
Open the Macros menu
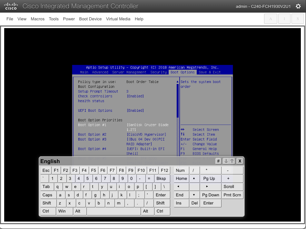[x=38, y=19]
